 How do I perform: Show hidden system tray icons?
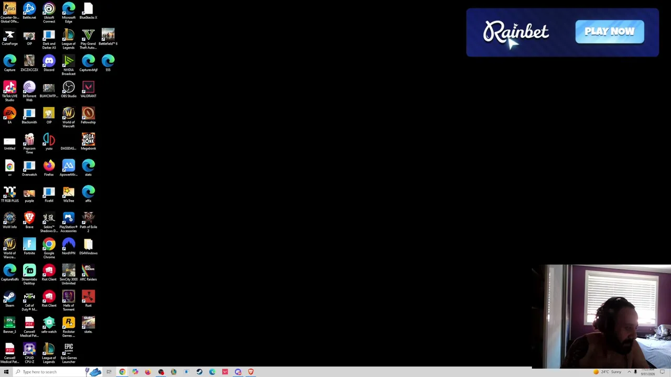tap(629, 372)
